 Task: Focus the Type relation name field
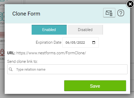pyautogui.click(x=67, y=69)
